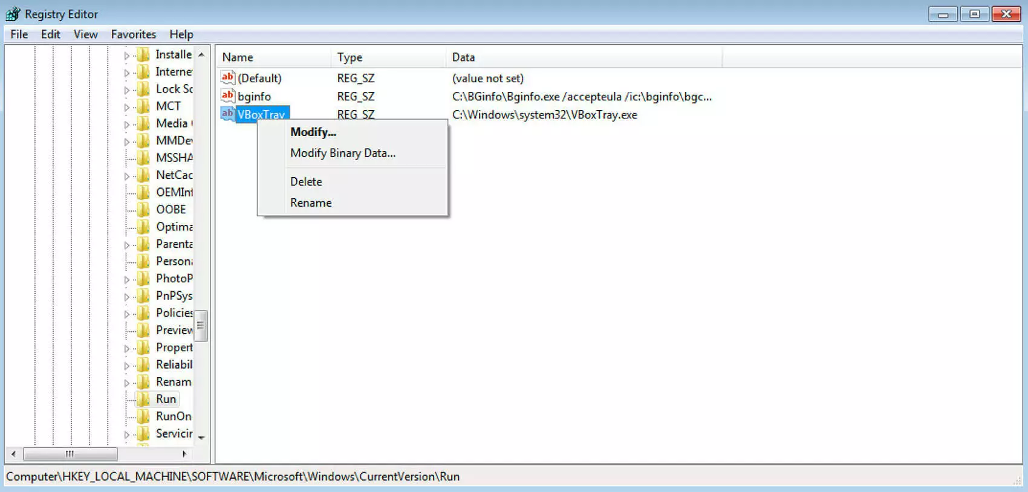This screenshot has height=492, width=1028.
Task: Open the Favorites menu
Action: [133, 34]
